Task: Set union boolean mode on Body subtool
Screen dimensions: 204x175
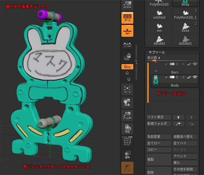Action: pyautogui.click(x=172, y=77)
